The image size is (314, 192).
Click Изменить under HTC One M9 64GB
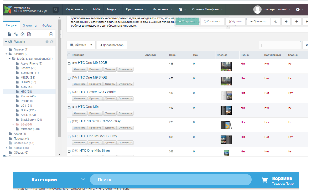point(80,84)
